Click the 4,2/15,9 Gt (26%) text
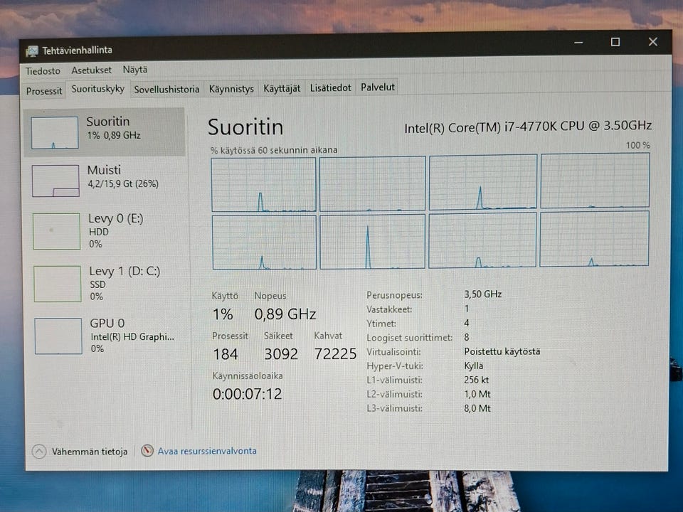 pyautogui.click(x=123, y=183)
